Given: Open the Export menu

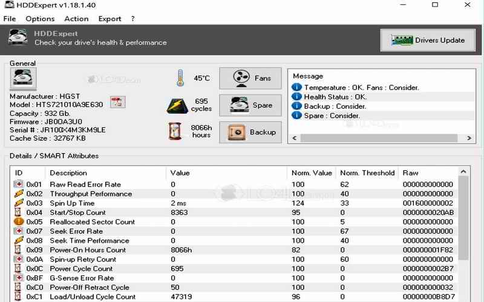Looking at the screenshot, I should click(x=110, y=19).
